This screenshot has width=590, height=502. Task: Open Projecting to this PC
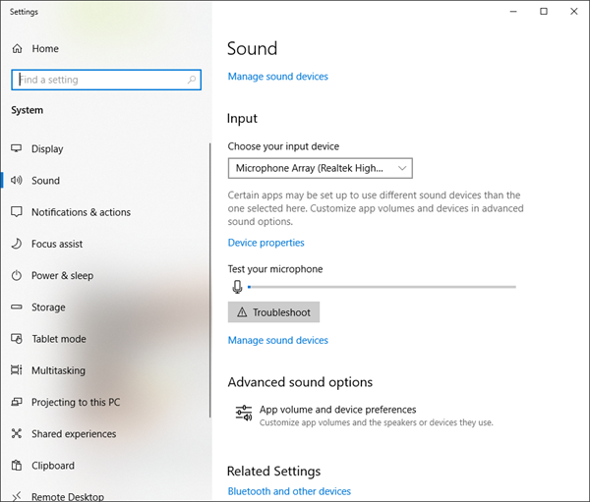76,402
